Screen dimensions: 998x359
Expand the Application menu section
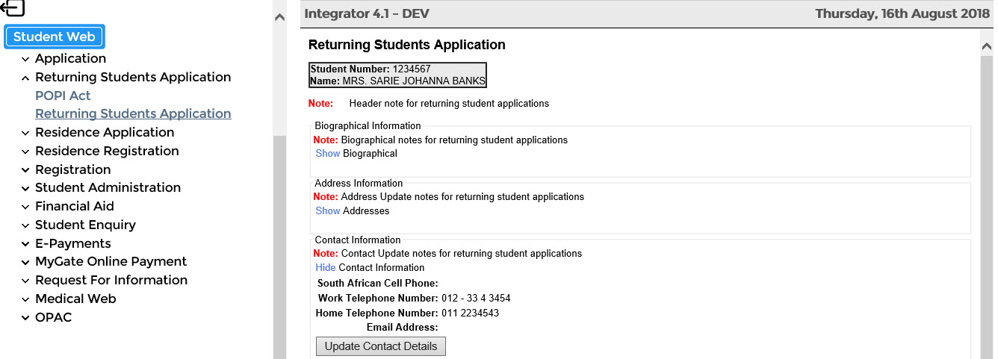pos(70,58)
